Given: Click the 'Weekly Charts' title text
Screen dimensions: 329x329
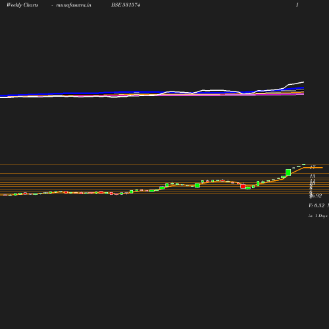Looking at the screenshot, I should click(x=22, y=5).
